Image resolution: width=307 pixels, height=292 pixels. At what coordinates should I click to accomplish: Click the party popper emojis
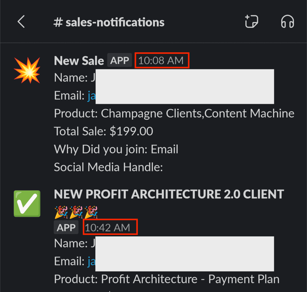point(76,212)
